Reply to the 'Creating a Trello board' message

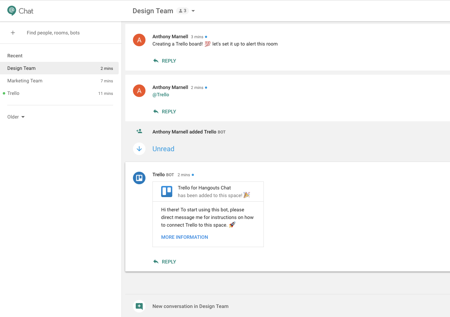pos(165,61)
